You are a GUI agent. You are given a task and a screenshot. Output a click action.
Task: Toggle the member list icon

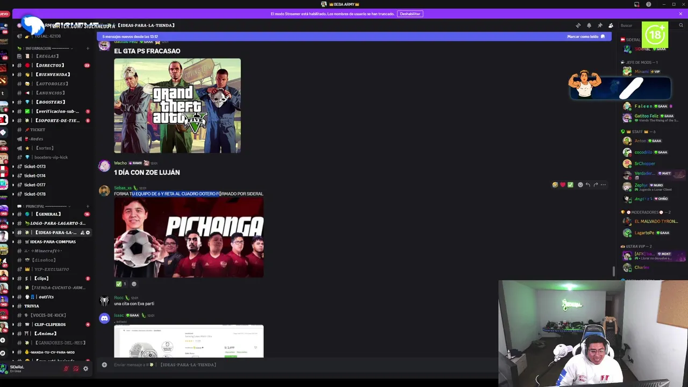click(x=611, y=25)
